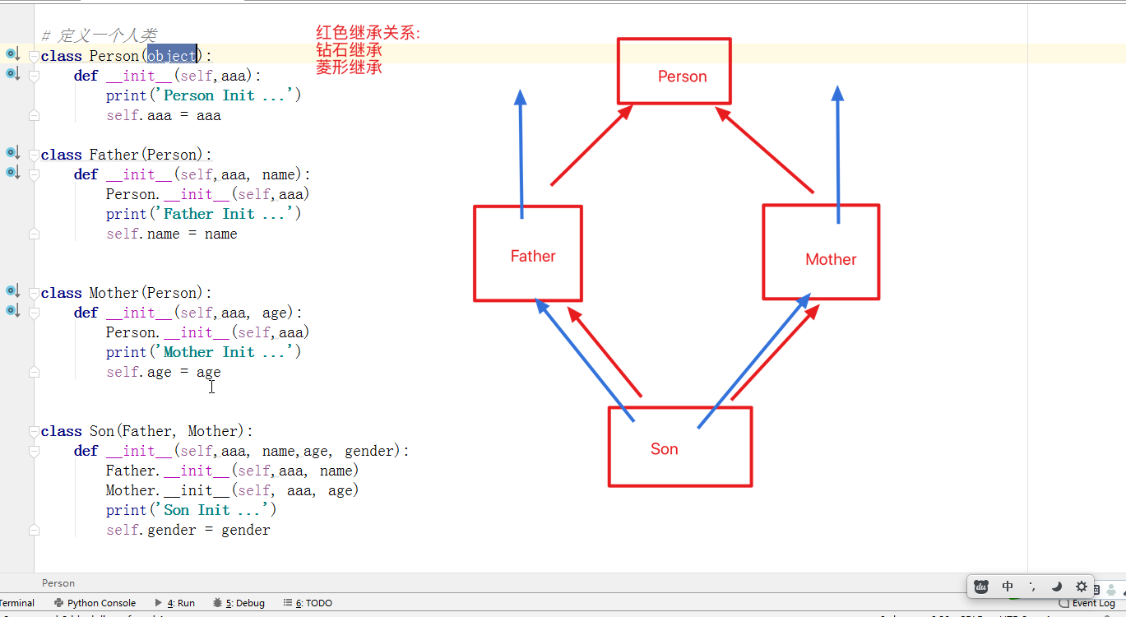
Task: Switch to the Debug tool window
Action: point(239,603)
